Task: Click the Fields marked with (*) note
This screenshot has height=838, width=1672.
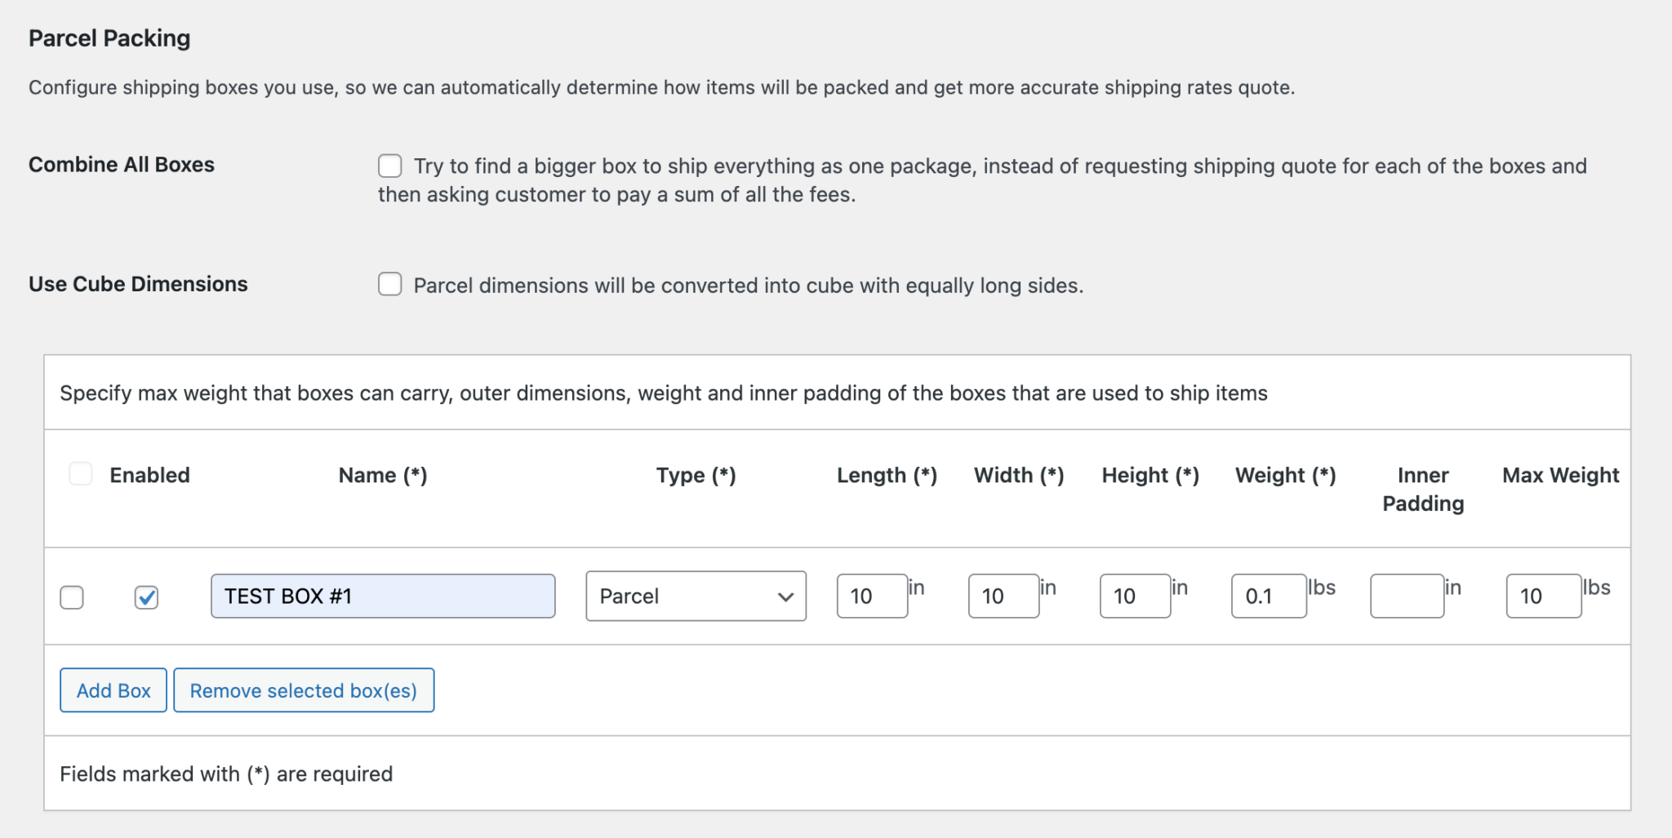Action: click(x=226, y=773)
